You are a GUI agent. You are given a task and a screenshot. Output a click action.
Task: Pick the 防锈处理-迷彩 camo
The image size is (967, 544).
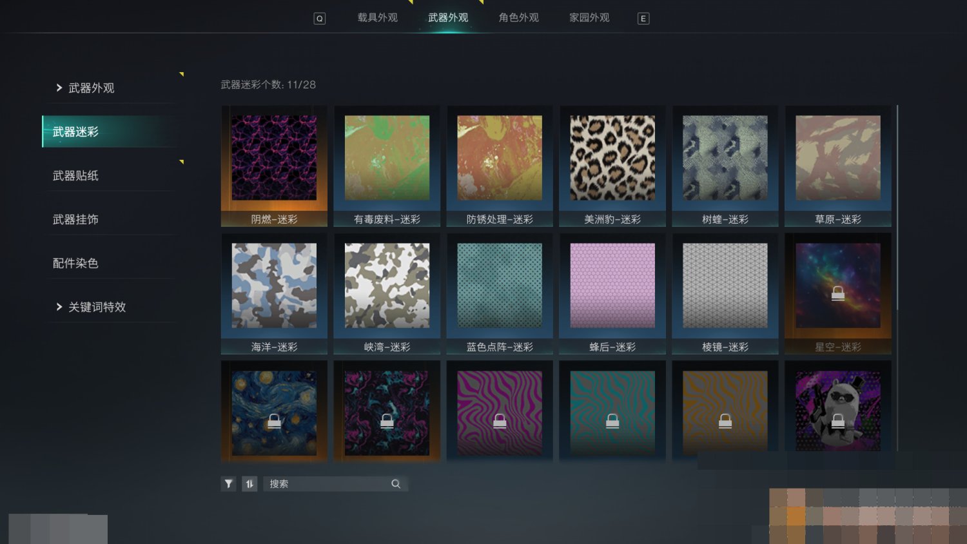500,166
